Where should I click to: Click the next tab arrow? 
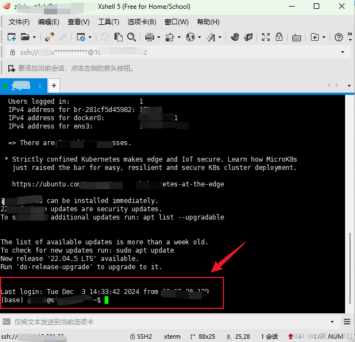click(337, 85)
